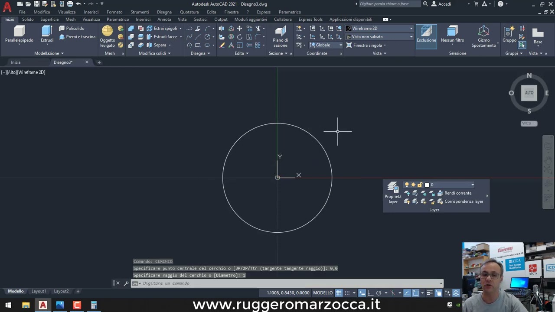Toggle 2D object snap in status bar

415,293
